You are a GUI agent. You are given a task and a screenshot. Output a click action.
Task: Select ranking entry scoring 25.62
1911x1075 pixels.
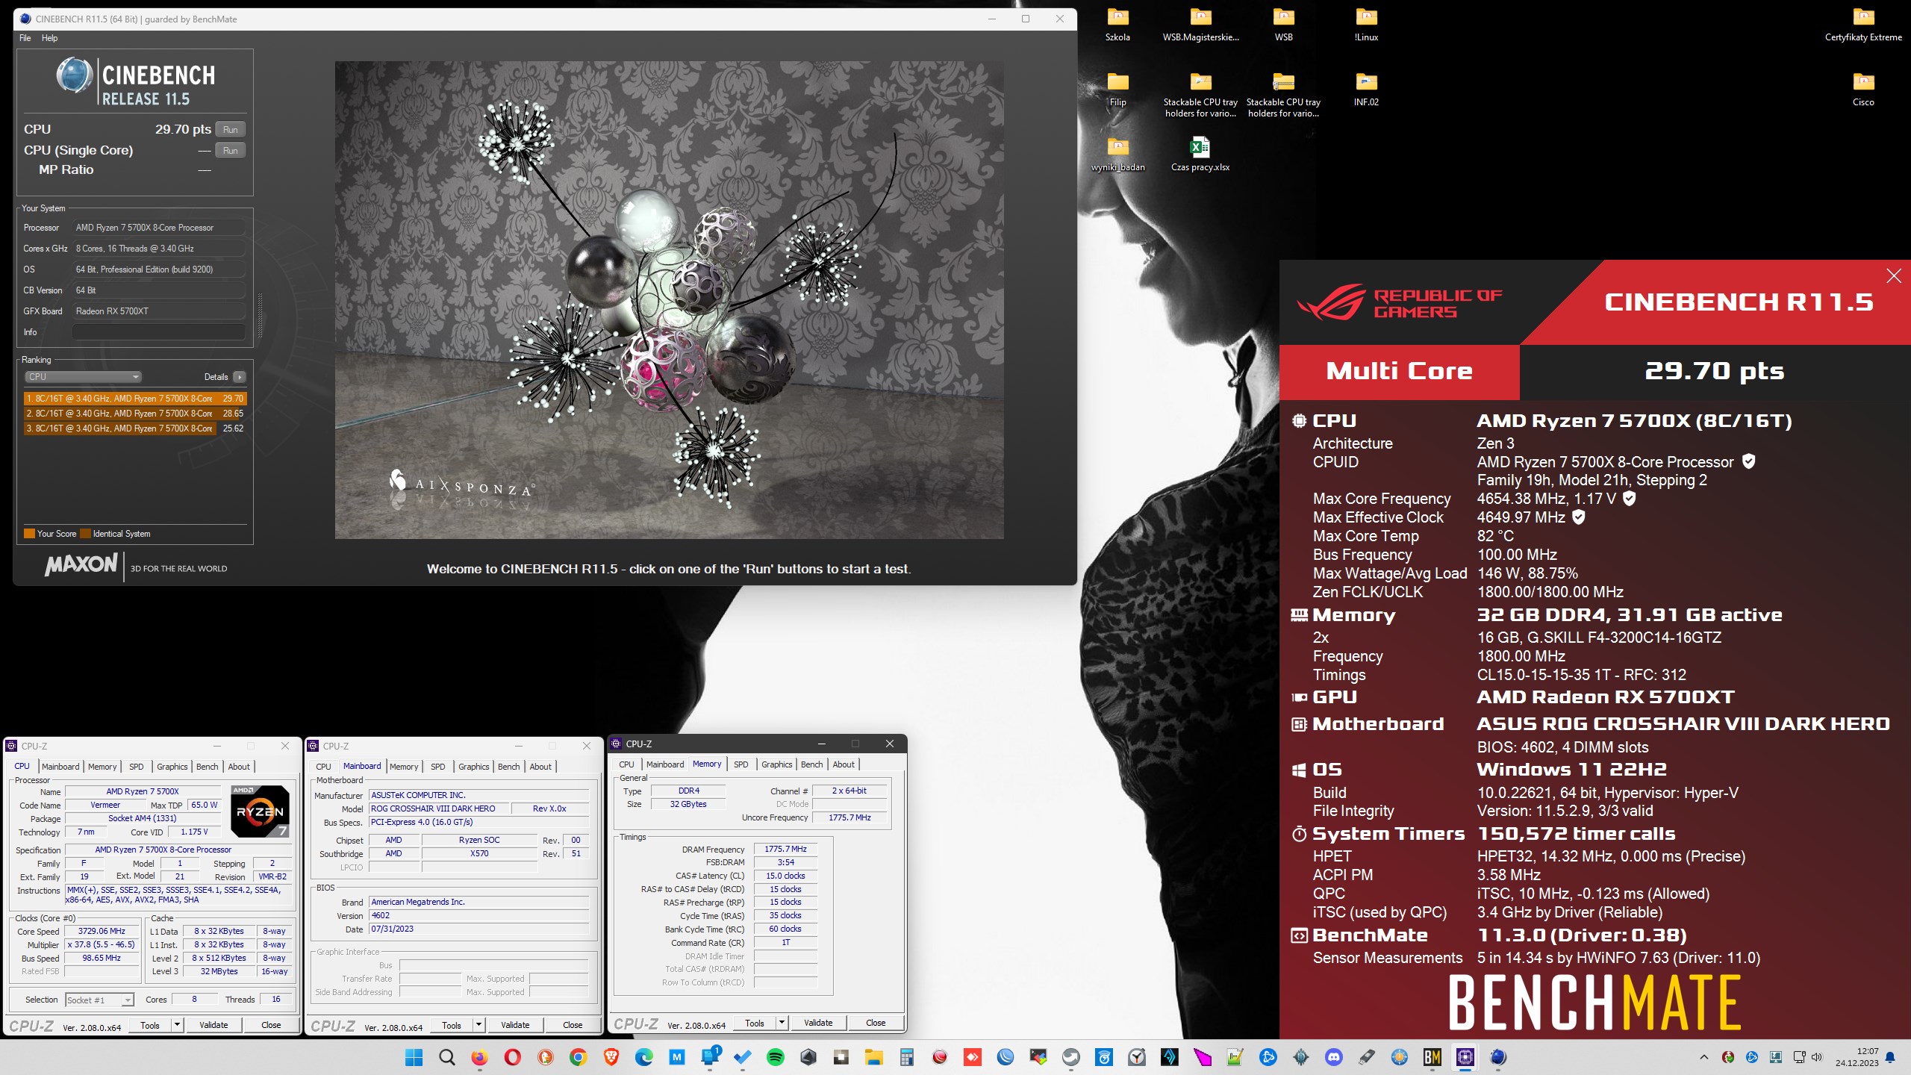(x=135, y=428)
